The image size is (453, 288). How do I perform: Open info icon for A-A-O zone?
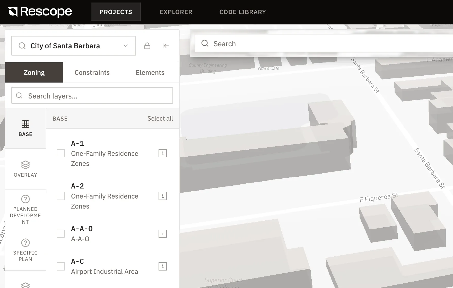(163, 234)
